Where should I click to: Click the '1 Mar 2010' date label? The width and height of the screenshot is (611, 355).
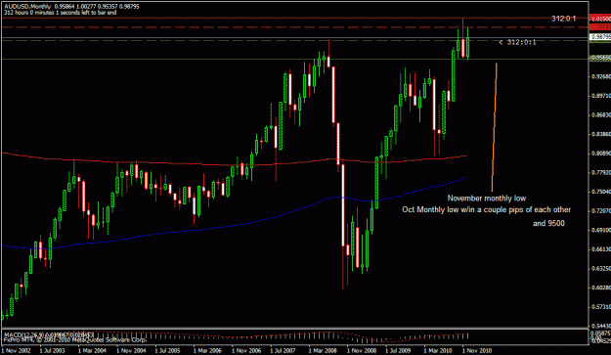pyautogui.click(x=438, y=351)
